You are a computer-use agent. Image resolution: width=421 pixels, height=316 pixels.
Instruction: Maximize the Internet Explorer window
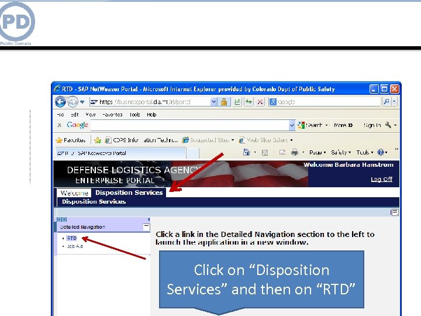[x=384, y=89]
